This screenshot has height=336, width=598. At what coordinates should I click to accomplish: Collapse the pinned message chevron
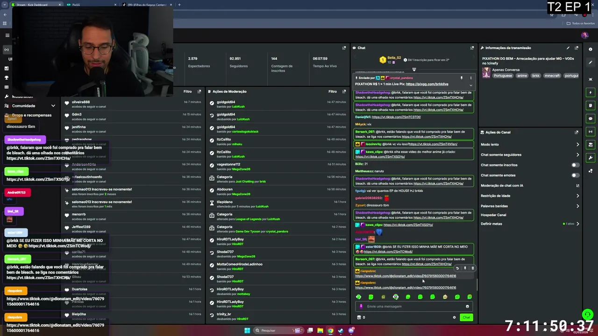tap(470, 85)
